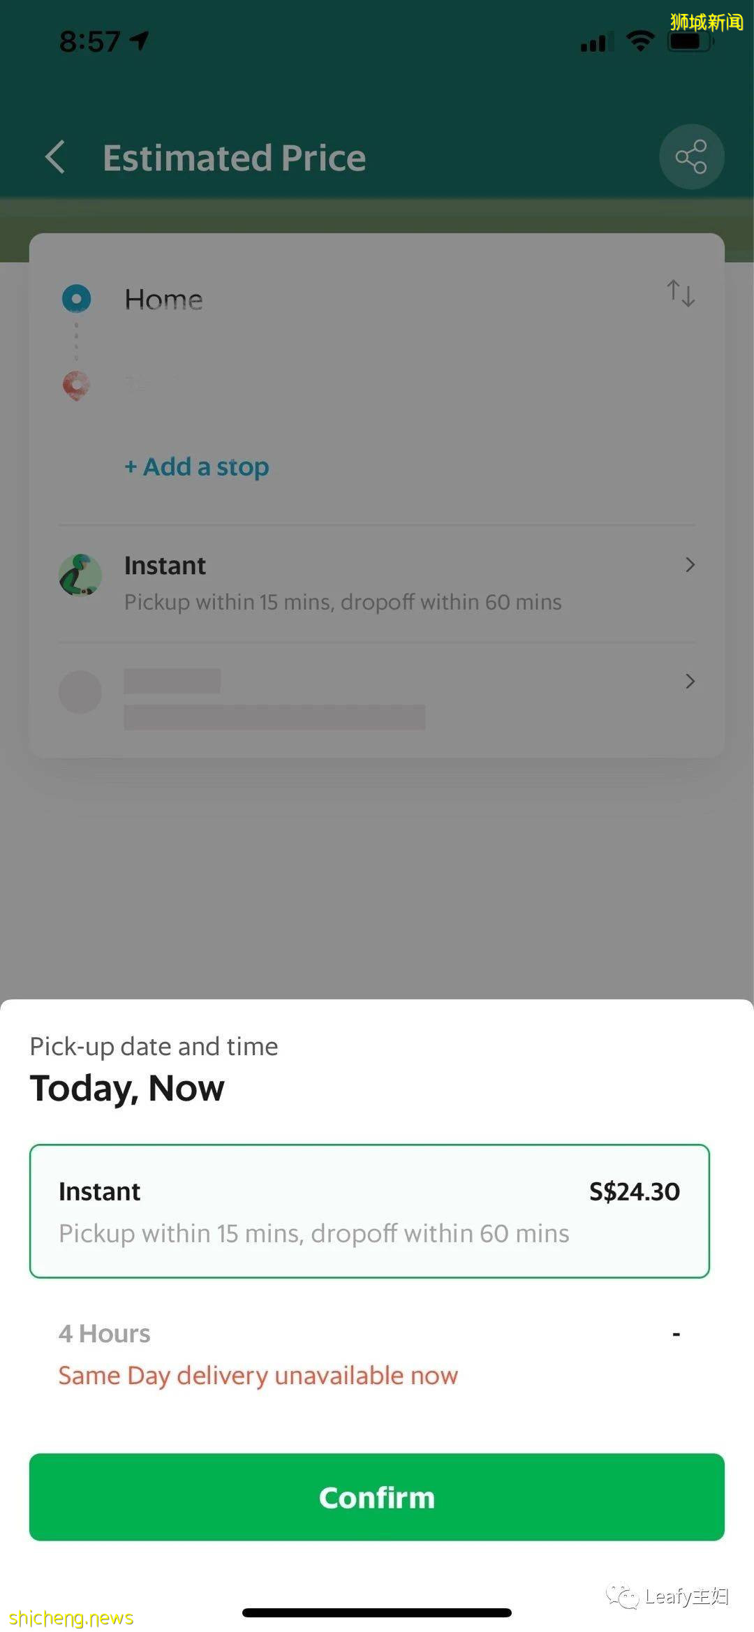Viewport: 754px width, 1632px height.
Task: Tap the S$24.30 price label
Action: click(634, 1191)
